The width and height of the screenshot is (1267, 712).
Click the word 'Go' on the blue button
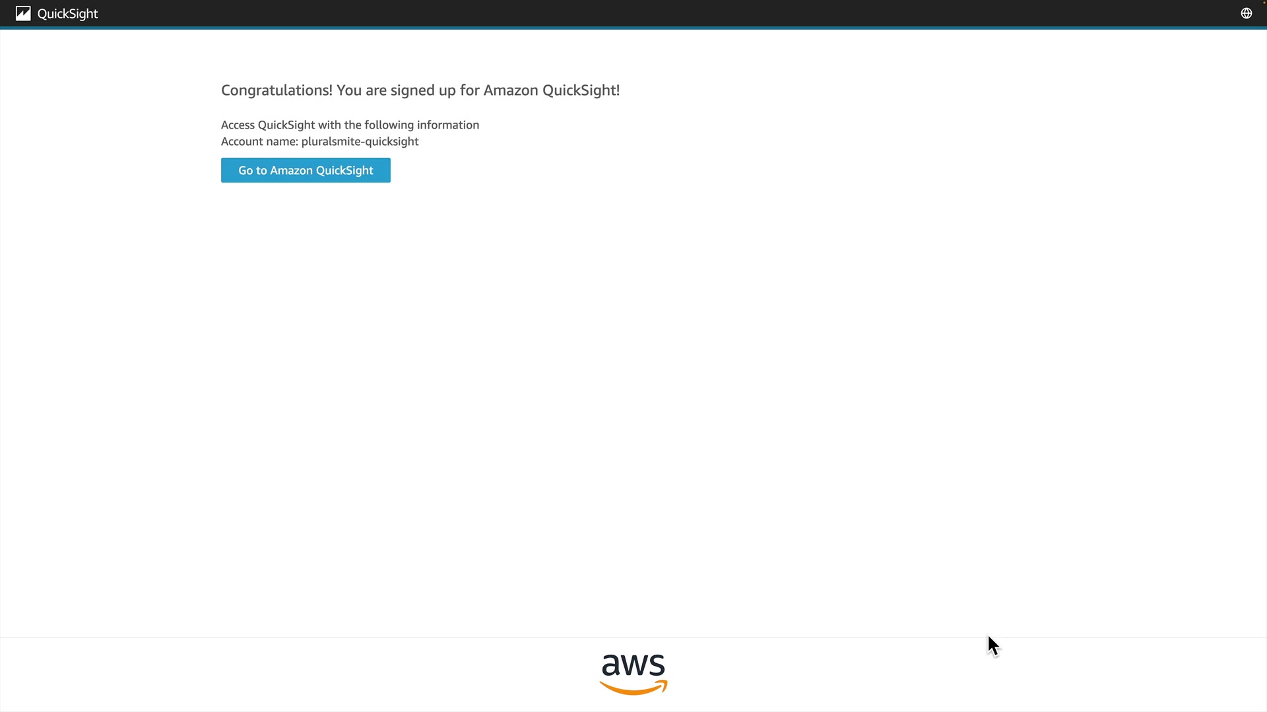[245, 170]
